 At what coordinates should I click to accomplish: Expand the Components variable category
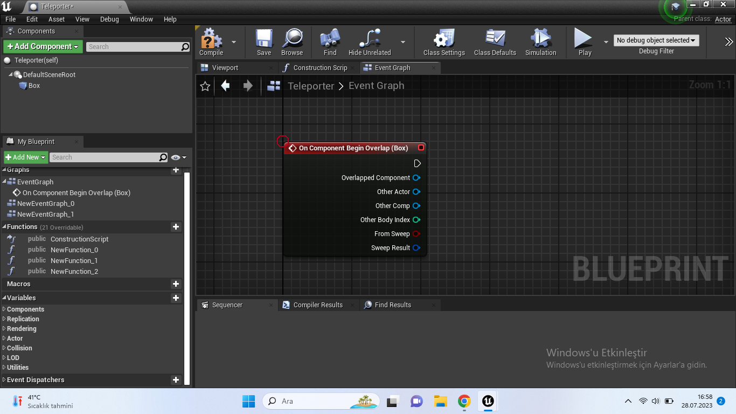pyautogui.click(x=4, y=309)
